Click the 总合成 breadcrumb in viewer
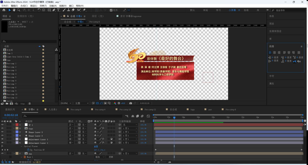 point(68,22)
